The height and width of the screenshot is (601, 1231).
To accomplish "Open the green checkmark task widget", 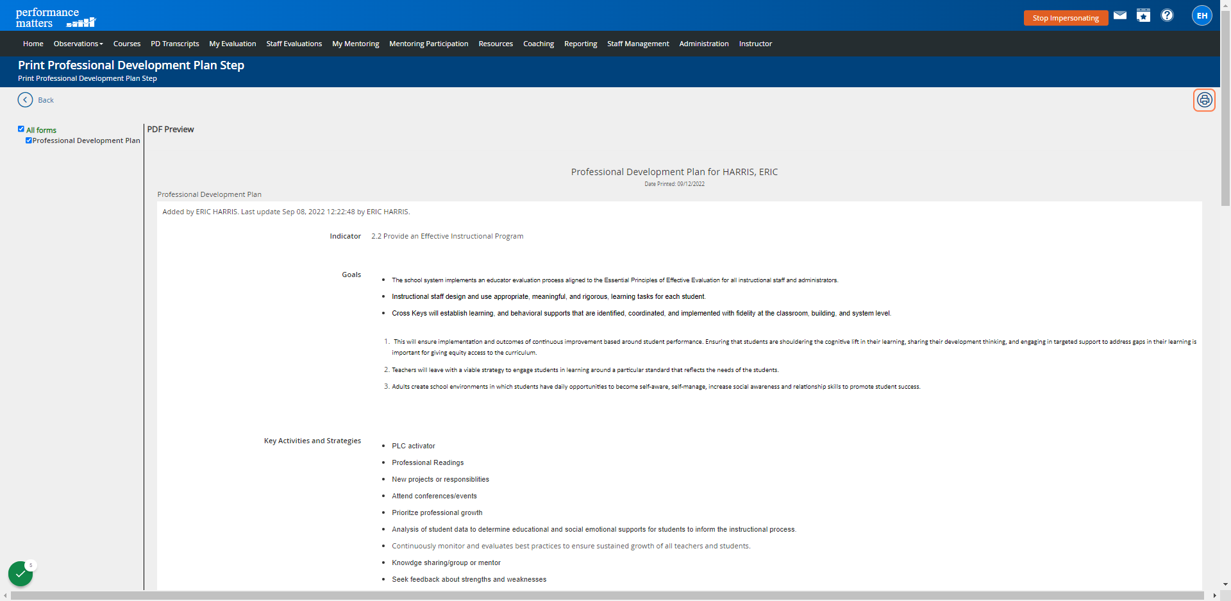I will [21, 573].
